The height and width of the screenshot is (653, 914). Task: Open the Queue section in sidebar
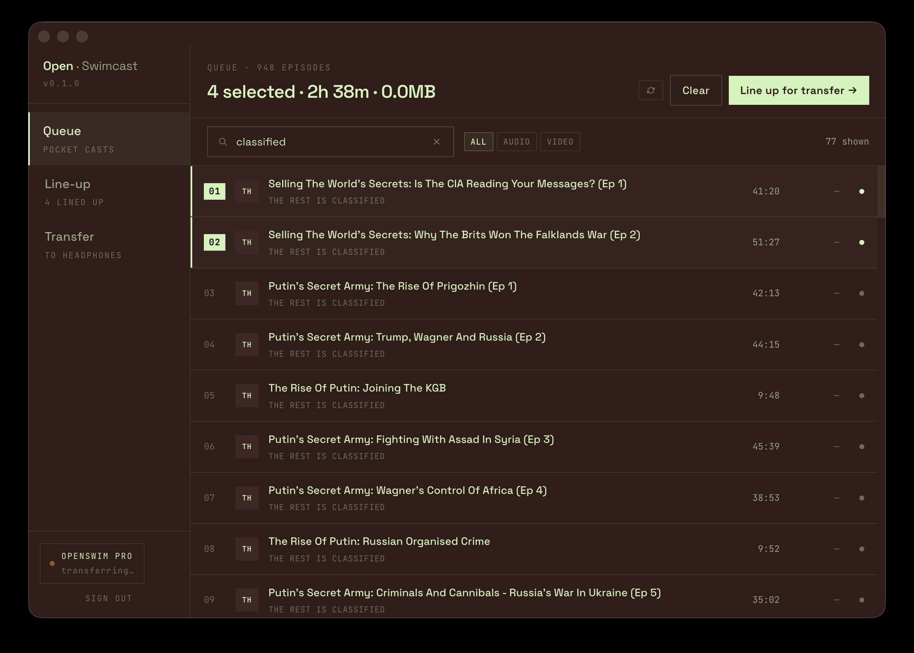[x=109, y=139]
